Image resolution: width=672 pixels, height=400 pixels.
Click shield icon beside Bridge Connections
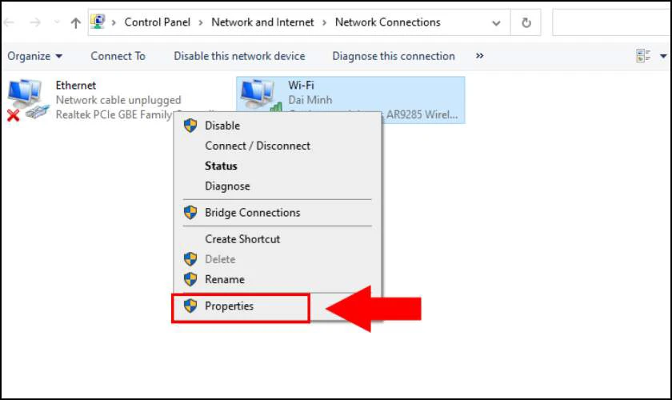(190, 213)
